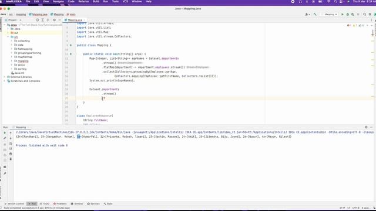Image resolution: width=376 pixels, height=211 pixels.
Task: Expand Scratches and Consoles node
Action: (x=5, y=81)
